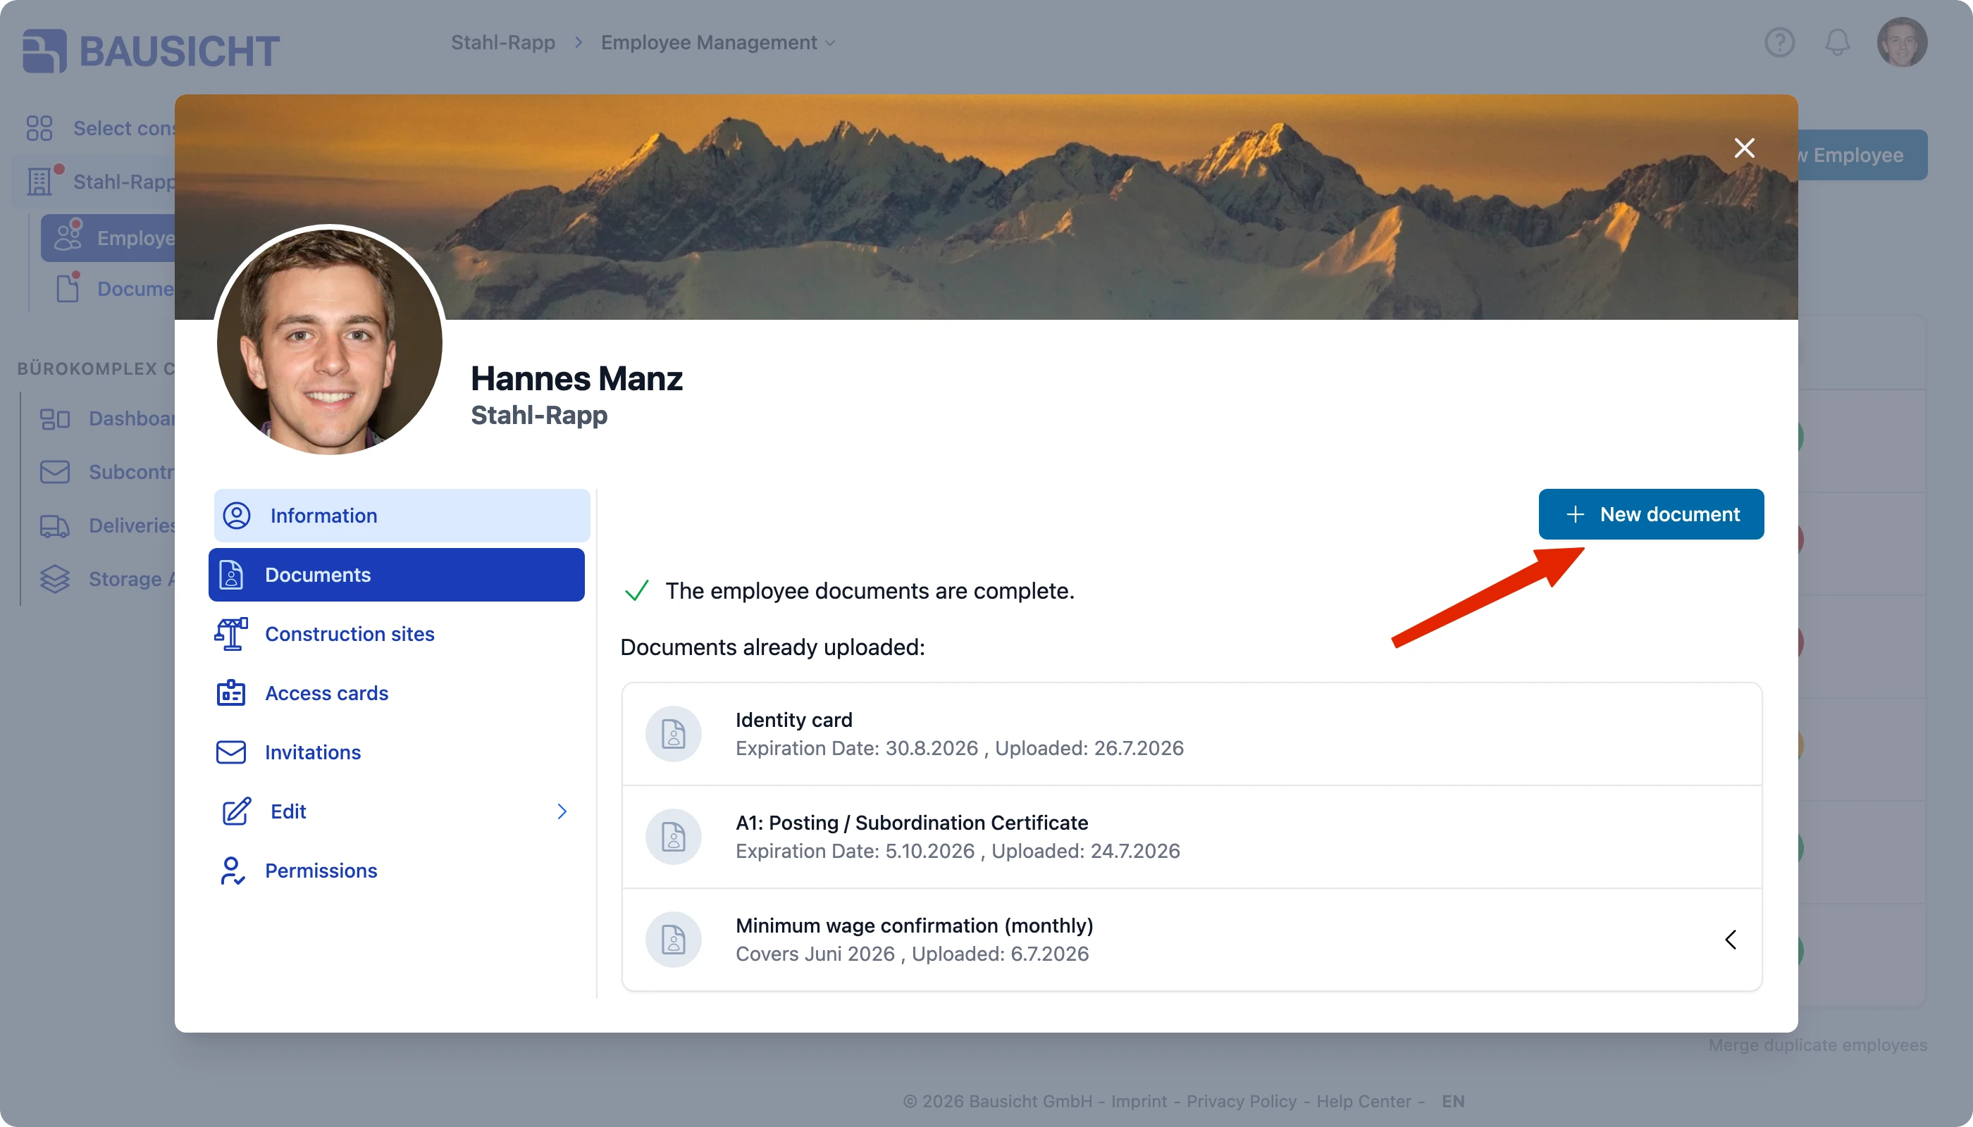1973x1127 pixels.
Task: Click the Dashboard icon in sidebar
Action: [x=54, y=419]
